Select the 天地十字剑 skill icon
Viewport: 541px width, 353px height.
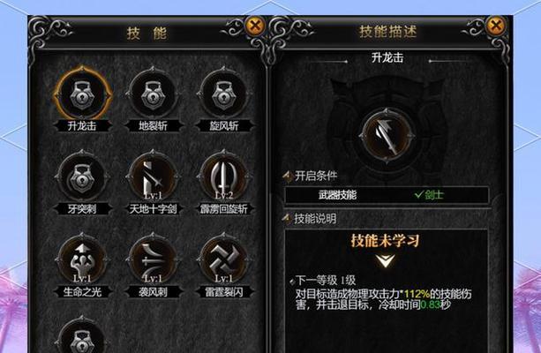(x=153, y=177)
